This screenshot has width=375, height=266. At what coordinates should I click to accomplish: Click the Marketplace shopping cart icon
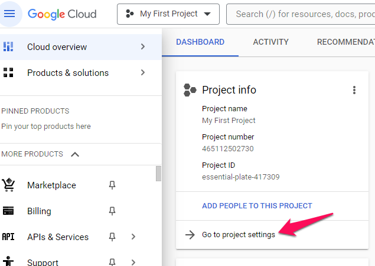pos(8,185)
